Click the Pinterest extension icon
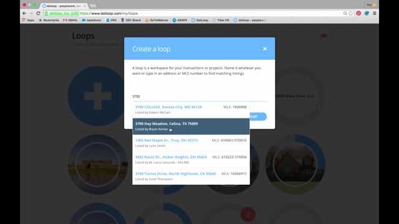This screenshot has height=224, width=399. point(358,13)
